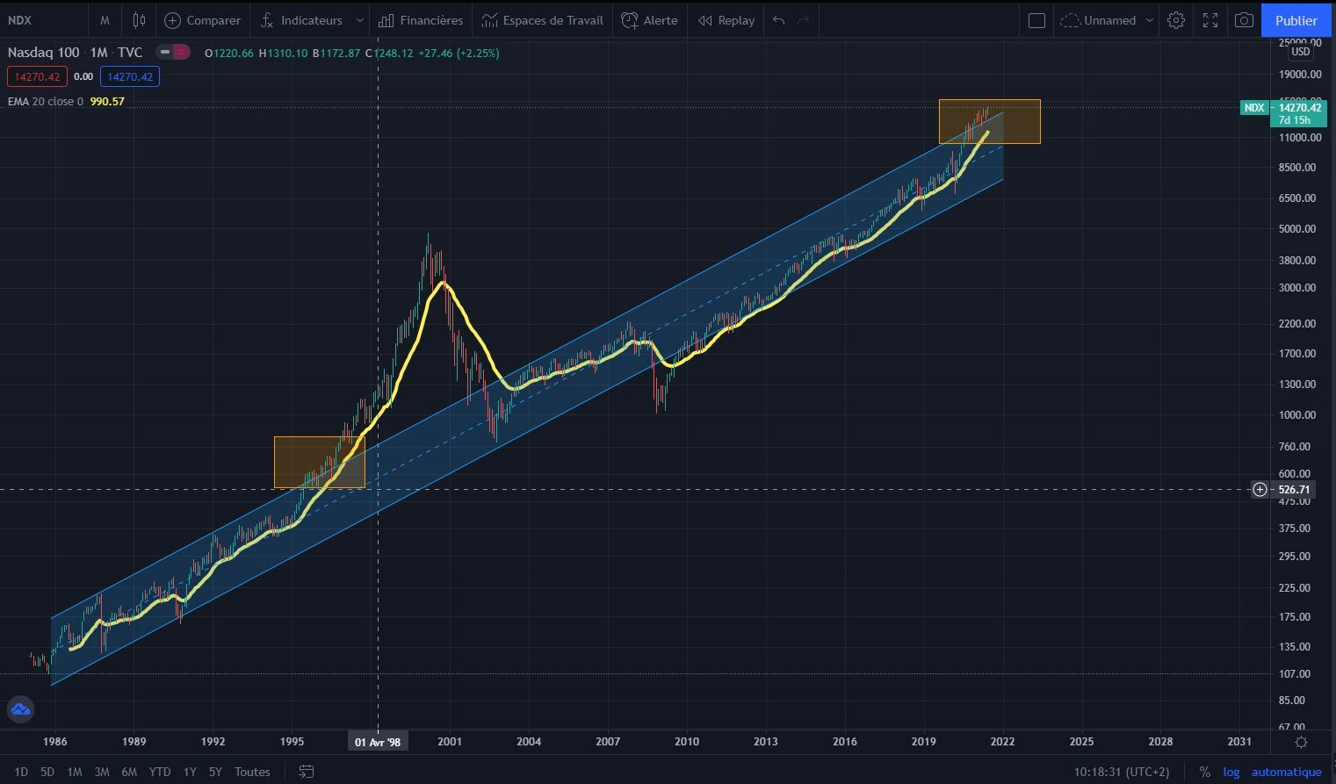Select the 1Y time range
1336x784 pixels.
[190, 772]
